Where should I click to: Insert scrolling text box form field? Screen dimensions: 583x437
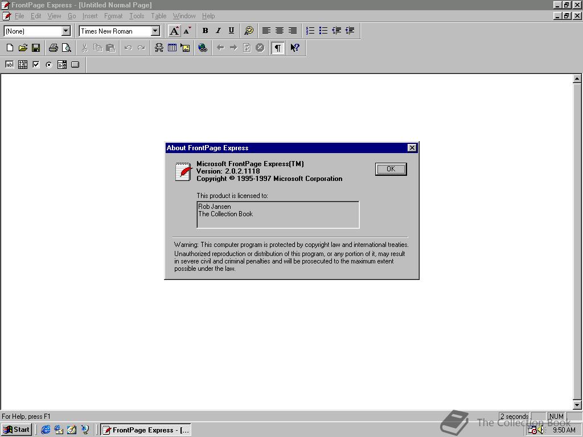click(x=23, y=65)
